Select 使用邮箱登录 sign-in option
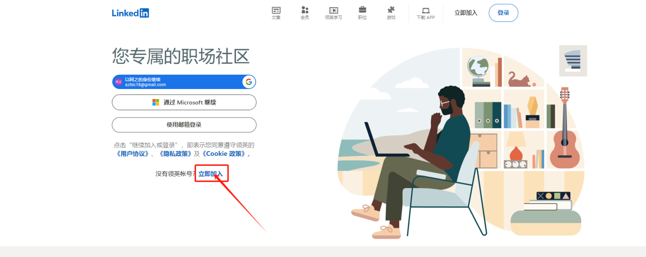 point(184,125)
